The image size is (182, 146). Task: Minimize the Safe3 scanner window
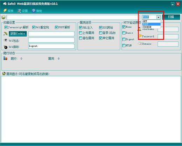[x=173, y=4]
